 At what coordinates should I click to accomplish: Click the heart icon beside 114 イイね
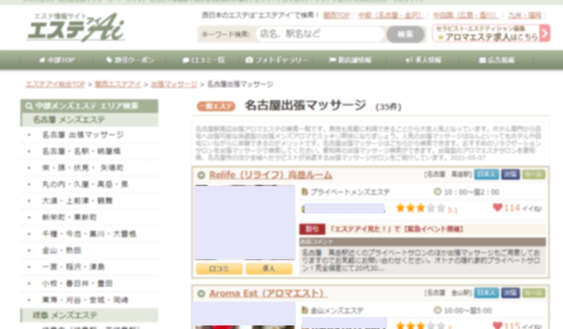[497, 207]
